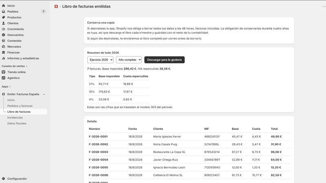The height and width of the screenshot is (183, 326).
Task: Click invoice number F-2026-0001
Action: point(98,137)
